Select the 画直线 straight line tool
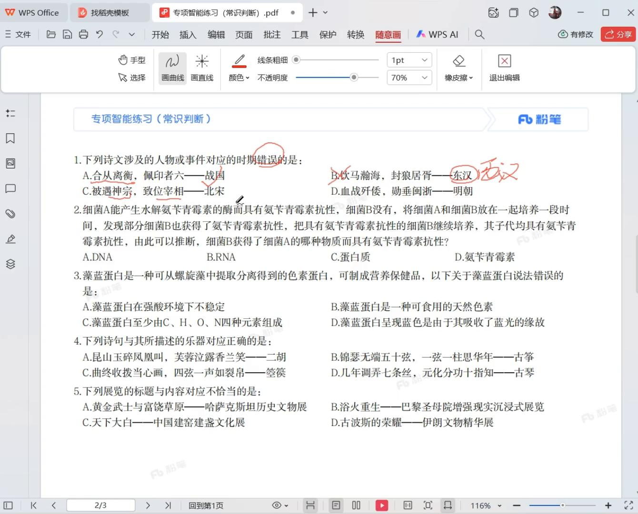 [202, 68]
